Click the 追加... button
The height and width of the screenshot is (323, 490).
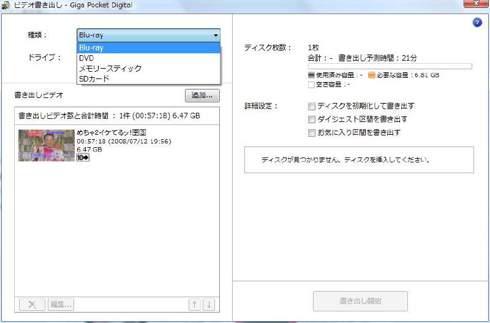pyautogui.click(x=202, y=96)
